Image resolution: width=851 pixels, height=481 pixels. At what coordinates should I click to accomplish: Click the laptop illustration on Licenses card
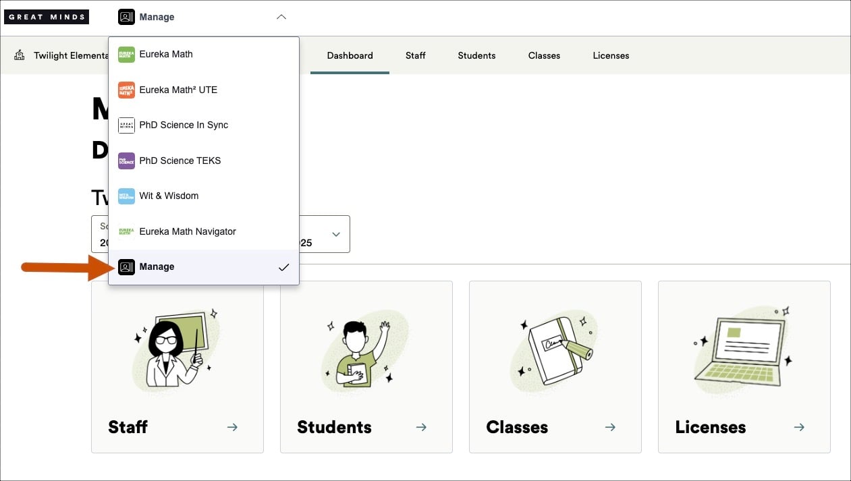click(x=742, y=351)
